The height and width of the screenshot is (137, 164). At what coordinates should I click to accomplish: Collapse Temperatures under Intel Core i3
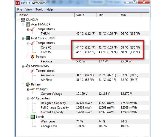point(28,43)
